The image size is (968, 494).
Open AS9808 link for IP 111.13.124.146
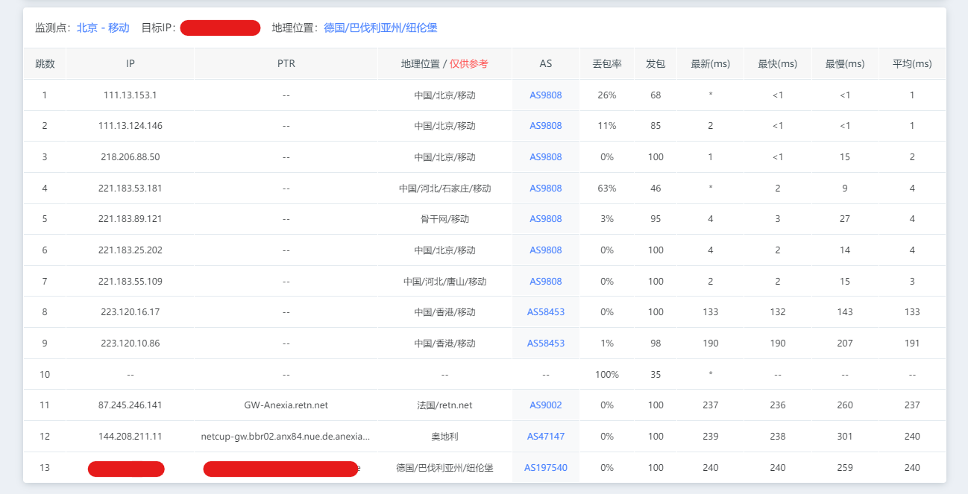tap(546, 126)
